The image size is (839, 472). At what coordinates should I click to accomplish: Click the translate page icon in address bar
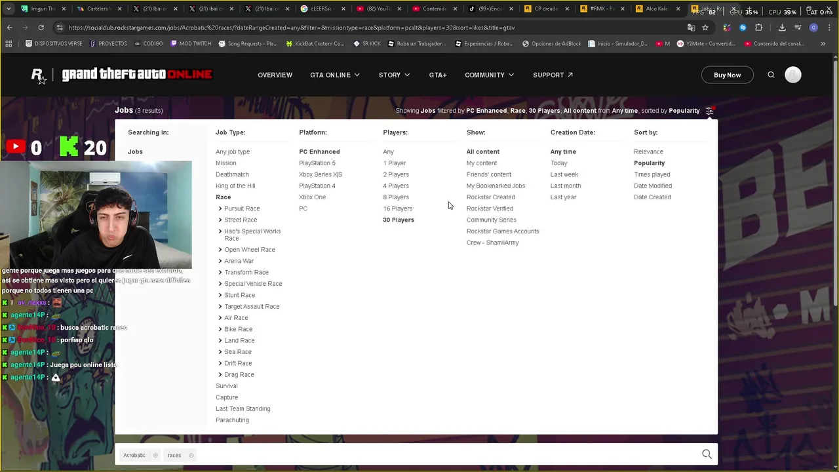pyautogui.click(x=691, y=28)
